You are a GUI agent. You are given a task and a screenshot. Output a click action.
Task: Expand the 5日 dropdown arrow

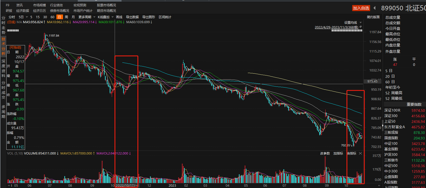coord(27,17)
